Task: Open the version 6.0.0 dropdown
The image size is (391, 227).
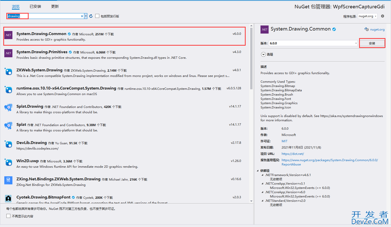Action: 356,43
